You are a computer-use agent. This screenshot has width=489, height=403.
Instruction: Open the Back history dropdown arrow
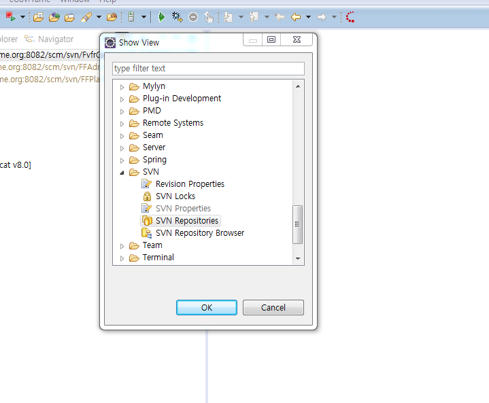pos(309,17)
